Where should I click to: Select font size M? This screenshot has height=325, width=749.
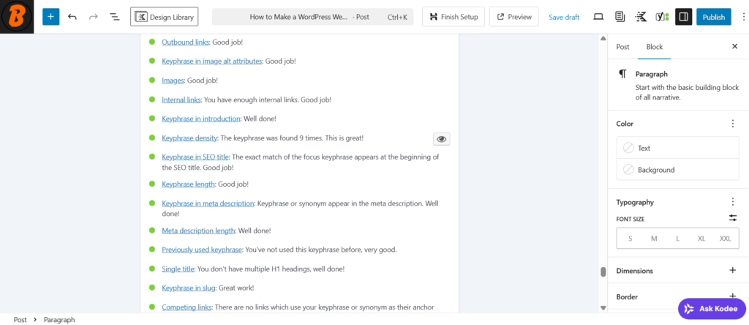[654, 239]
